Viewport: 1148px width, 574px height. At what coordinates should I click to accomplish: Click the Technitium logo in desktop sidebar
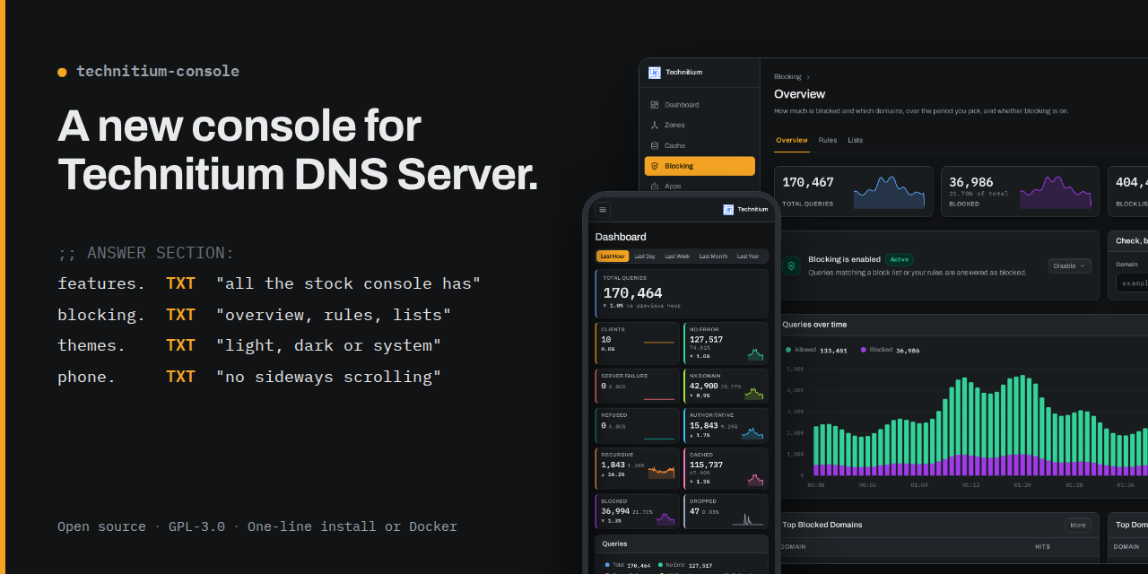point(655,73)
